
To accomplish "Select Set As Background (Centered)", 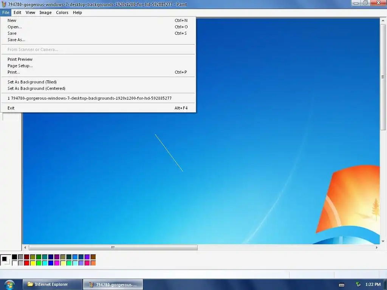I will pyautogui.click(x=98, y=88).
